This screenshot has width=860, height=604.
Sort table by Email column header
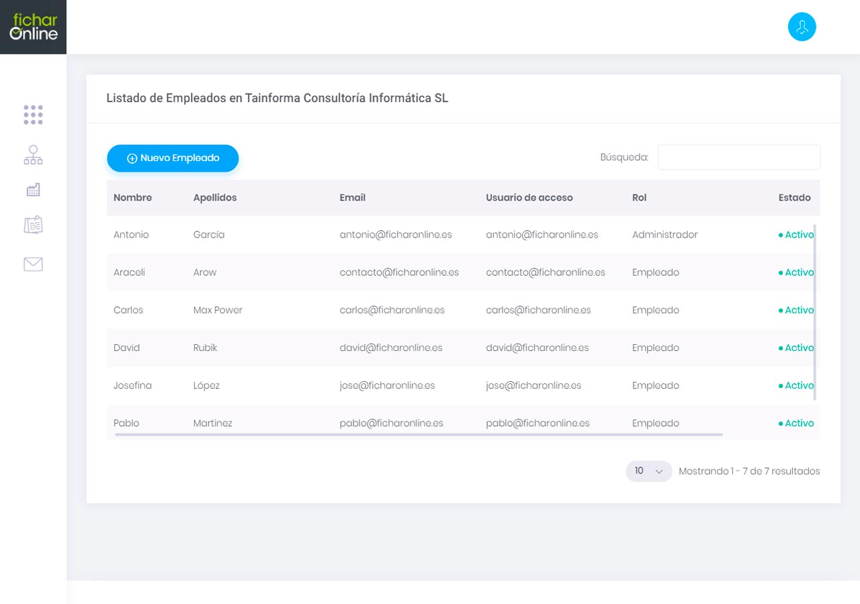tap(352, 197)
